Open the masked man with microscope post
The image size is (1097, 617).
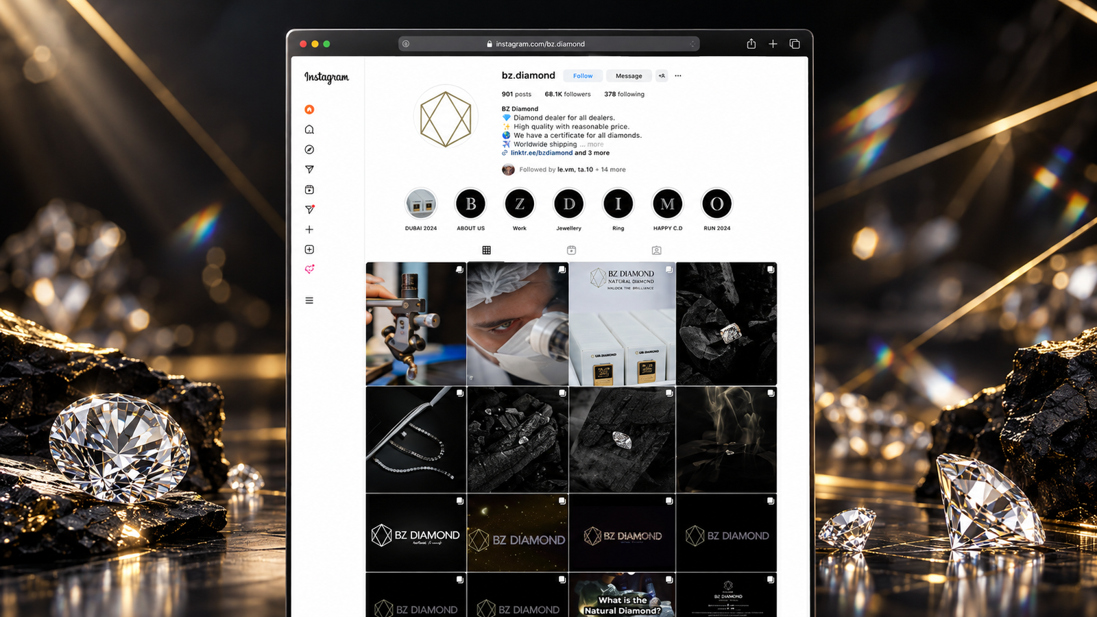coord(518,324)
